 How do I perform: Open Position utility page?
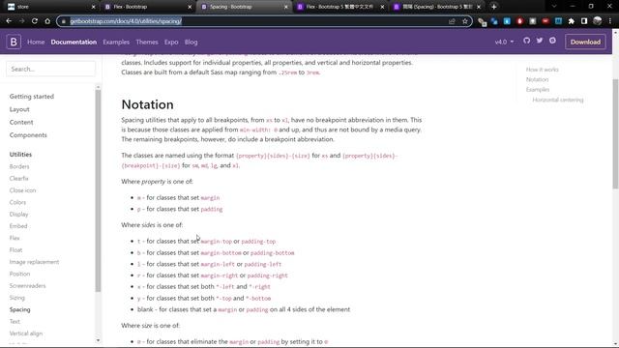pos(19,274)
